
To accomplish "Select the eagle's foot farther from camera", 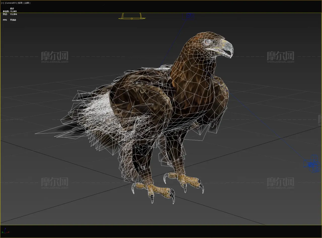I will click(x=185, y=180).
